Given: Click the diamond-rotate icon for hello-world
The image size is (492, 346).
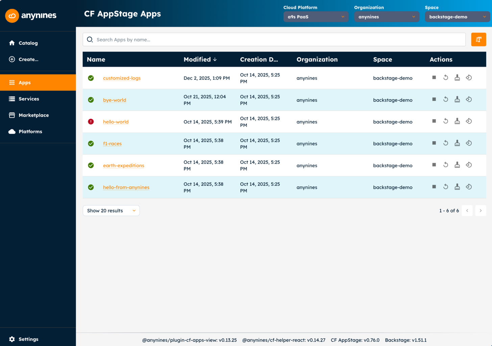Looking at the screenshot, I should pyautogui.click(x=469, y=121).
